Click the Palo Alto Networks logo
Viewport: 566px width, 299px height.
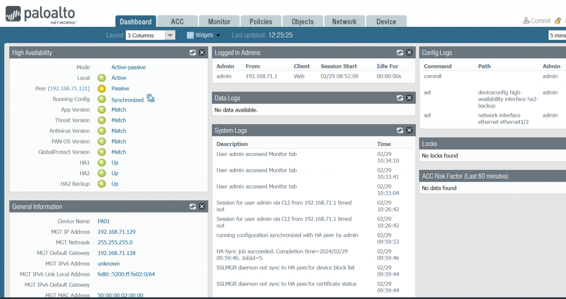click(x=41, y=14)
